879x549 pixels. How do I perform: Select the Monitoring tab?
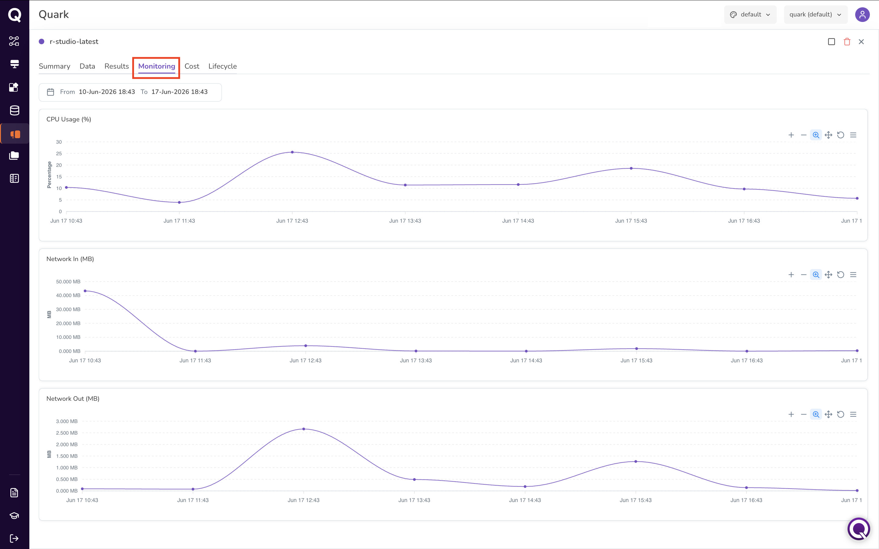point(157,66)
